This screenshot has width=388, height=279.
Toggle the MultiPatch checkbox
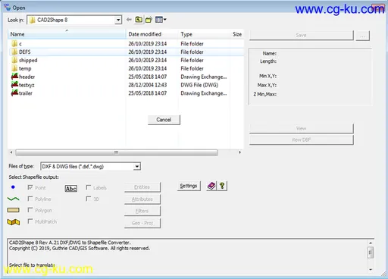pos(30,221)
